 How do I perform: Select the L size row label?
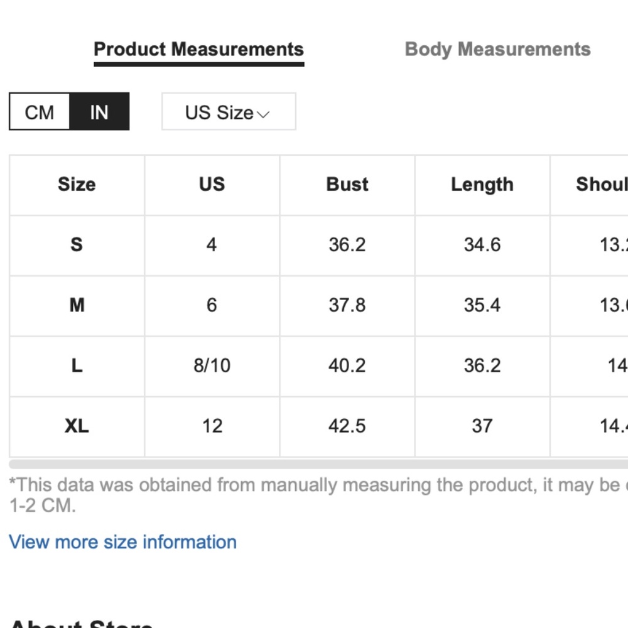(x=77, y=365)
